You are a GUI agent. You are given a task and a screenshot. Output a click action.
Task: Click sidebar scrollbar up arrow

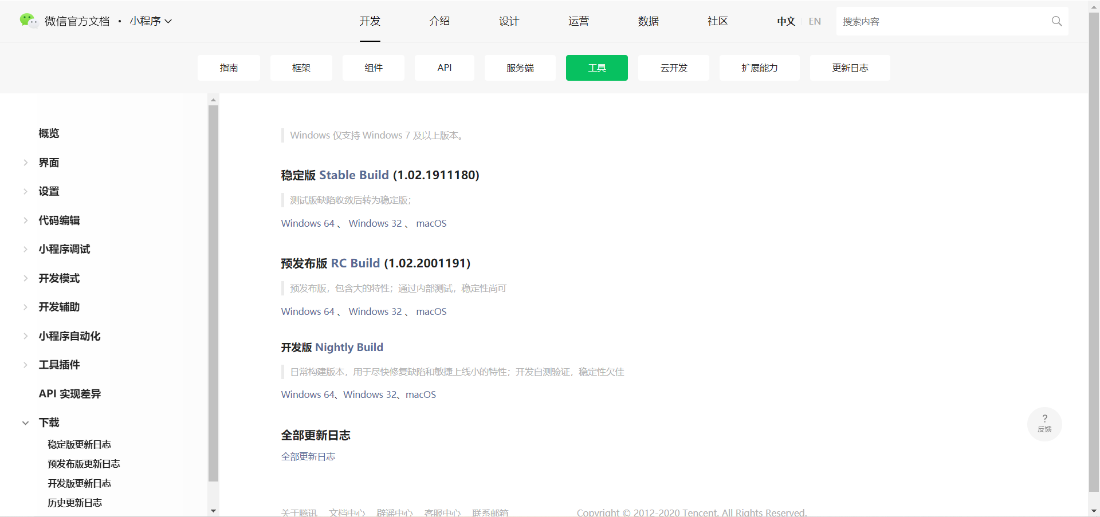pyautogui.click(x=213, y=100)
